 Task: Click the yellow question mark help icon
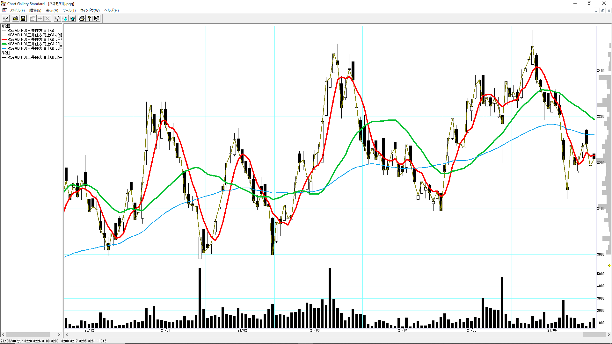pyautogui.click(x=89, y=18)
